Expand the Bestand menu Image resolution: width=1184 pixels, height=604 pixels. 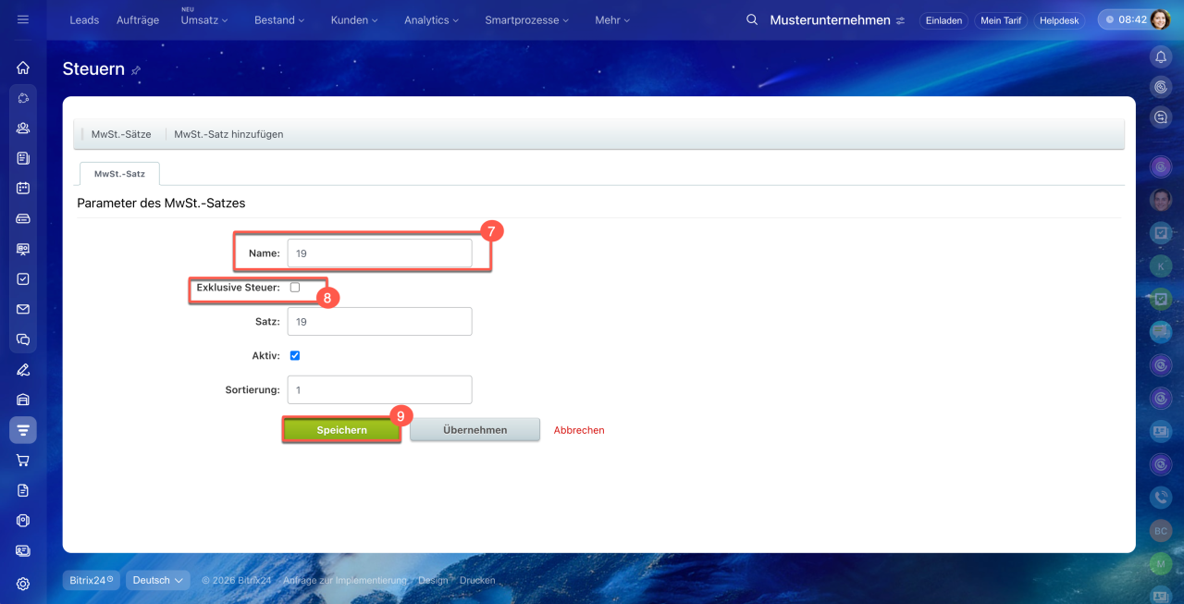pyautogui.click(x=279, y=19)
